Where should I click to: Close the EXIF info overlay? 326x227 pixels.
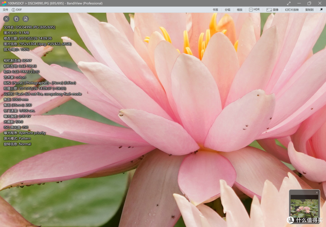[6, 19]
